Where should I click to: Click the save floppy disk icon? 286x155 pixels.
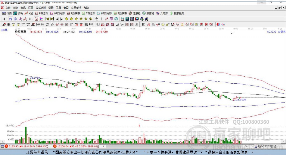pyautogui.click(x=137, y=19)
